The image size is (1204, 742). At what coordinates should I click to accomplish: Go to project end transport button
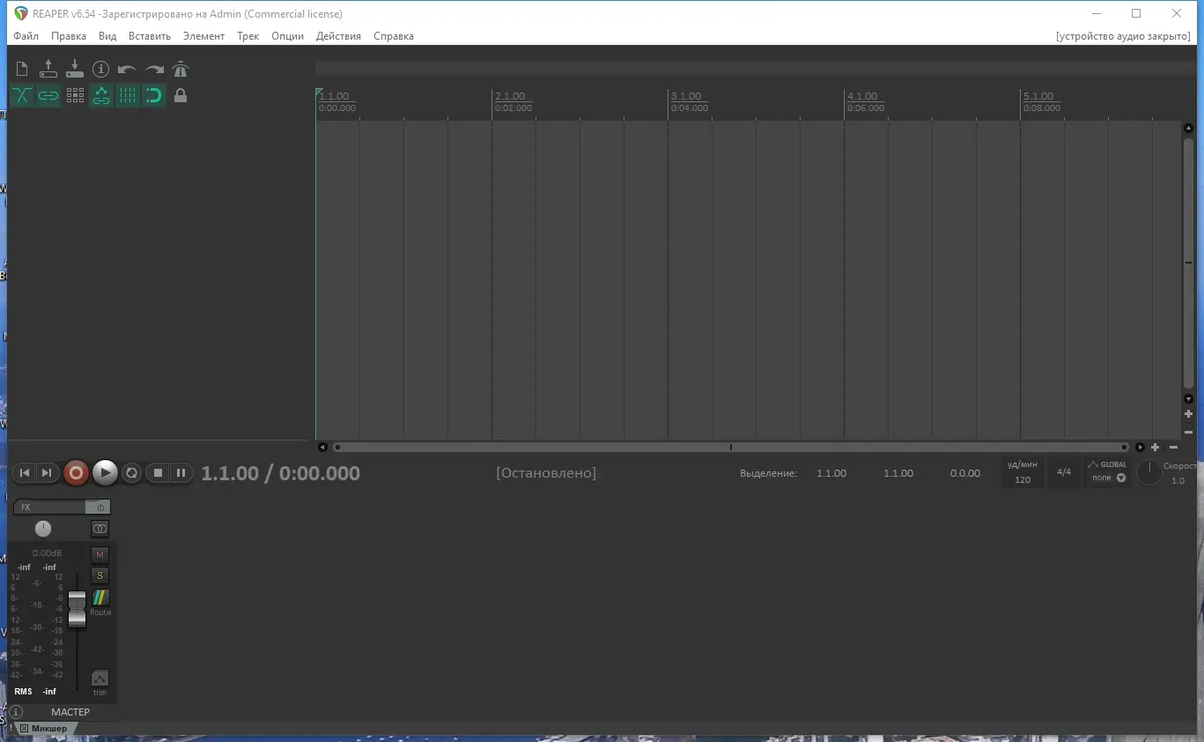tap(47, 473)
